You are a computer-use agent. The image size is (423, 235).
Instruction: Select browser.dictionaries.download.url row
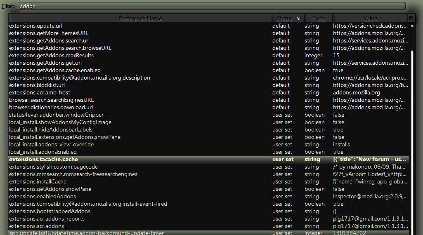click(x=209, y=107)
